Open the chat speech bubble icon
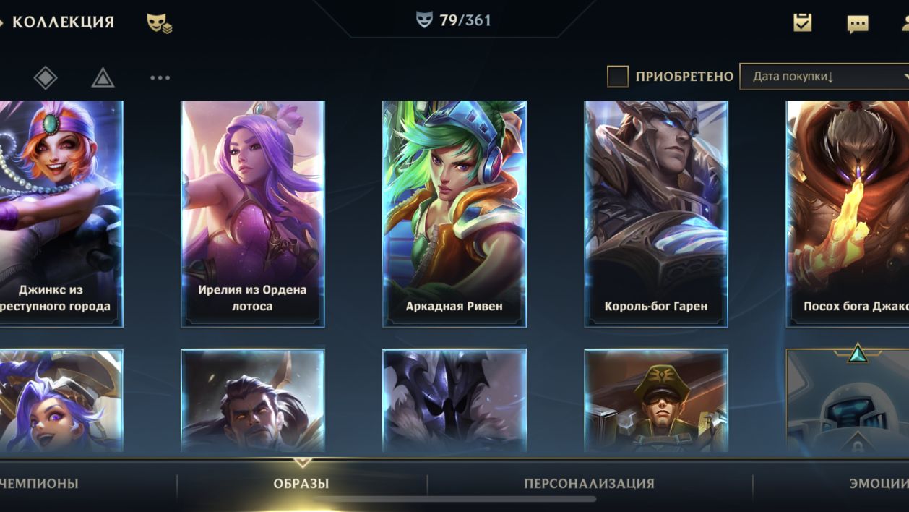The width and height of the screenshot is (909, 512). [858, 24]
